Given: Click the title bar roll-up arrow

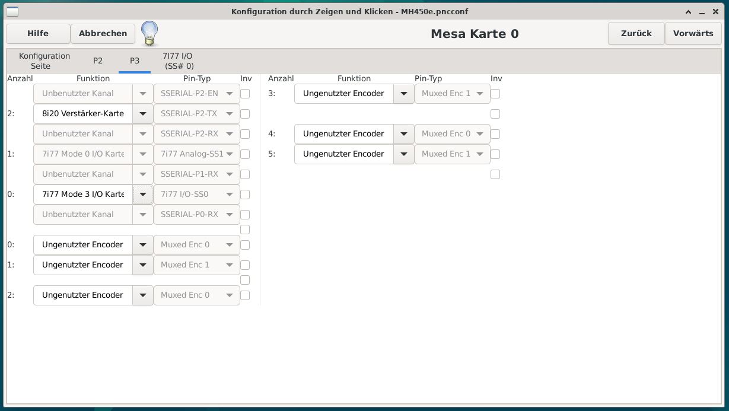Looking at the screenshot, I should coord(689,11).
